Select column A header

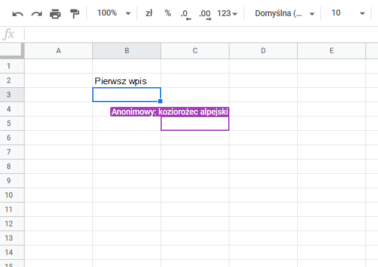click(x=58, y=51)
